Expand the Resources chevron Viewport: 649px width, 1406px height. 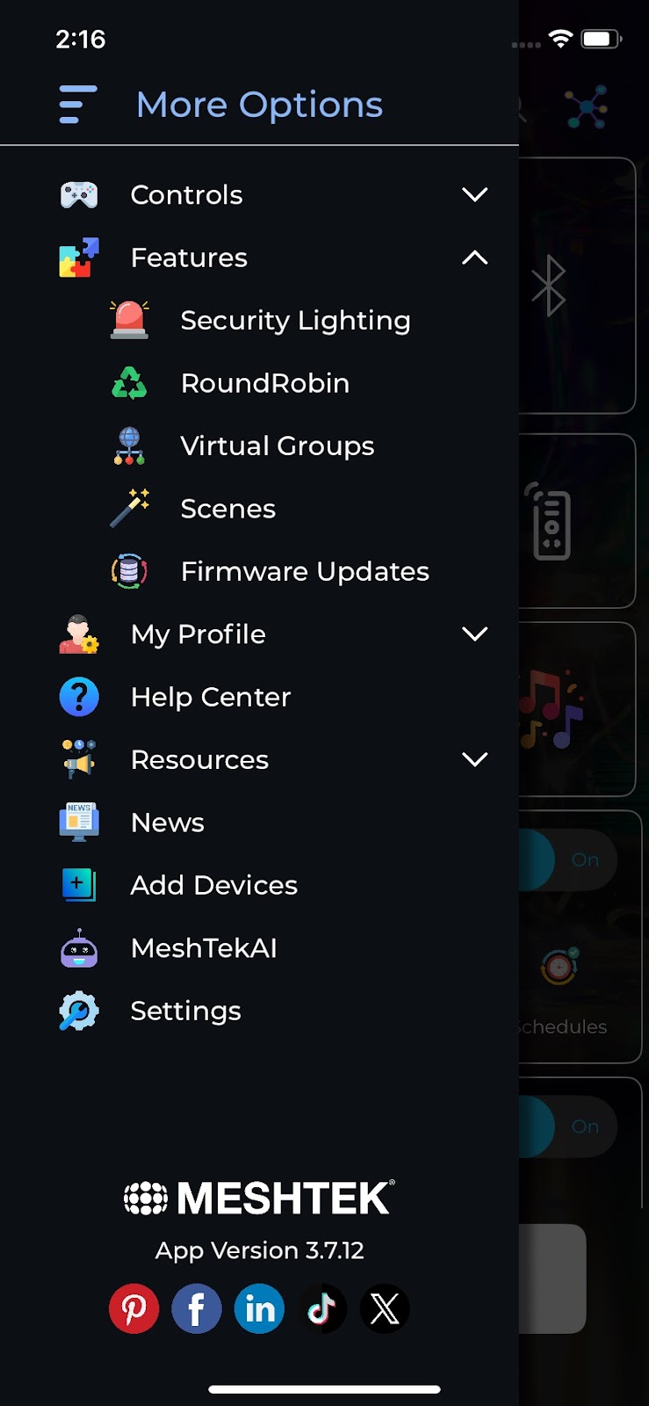point(474,759)
